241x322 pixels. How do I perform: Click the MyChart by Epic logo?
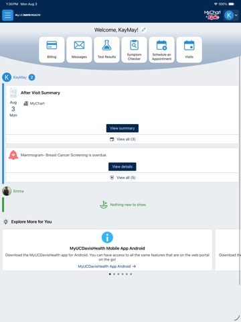pyautogui.click(x=212, y=15)
